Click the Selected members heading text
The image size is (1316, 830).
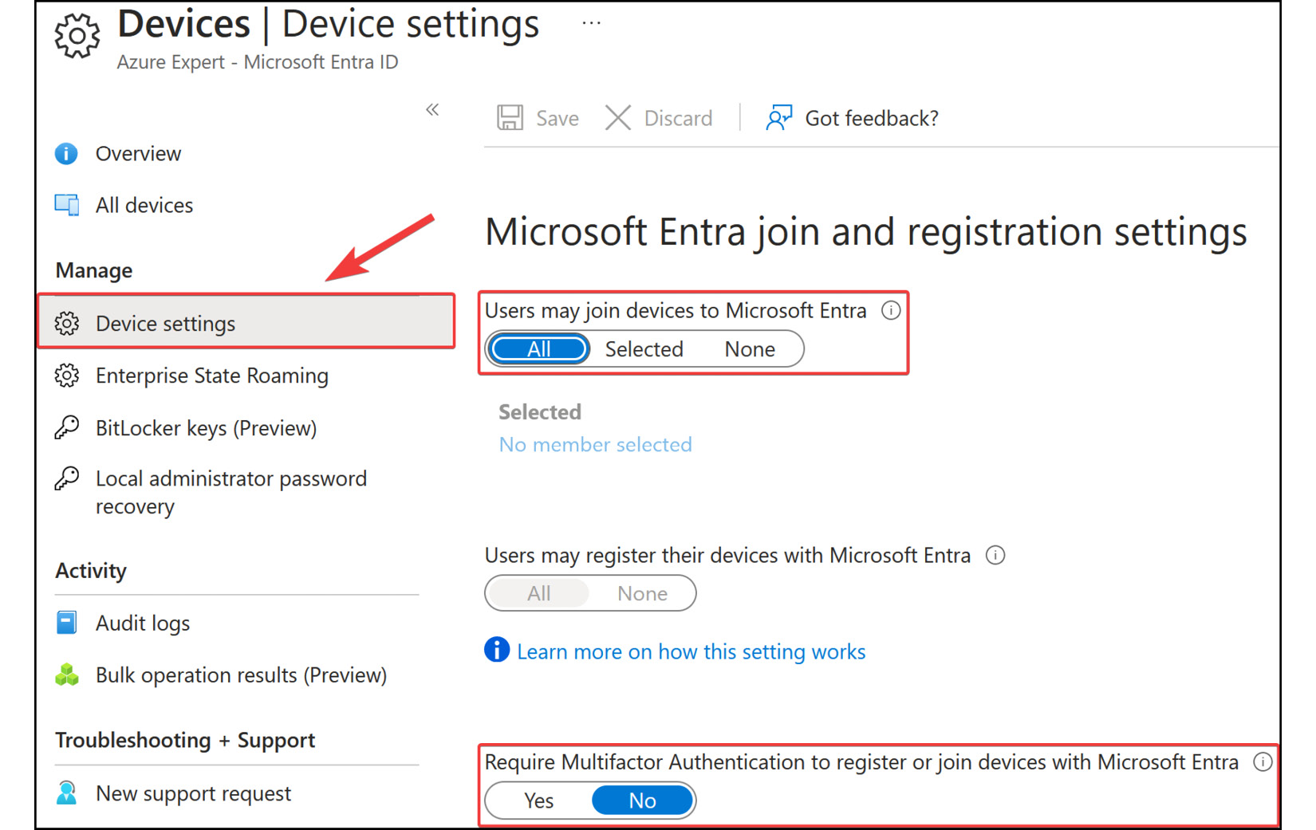(540, 411)
